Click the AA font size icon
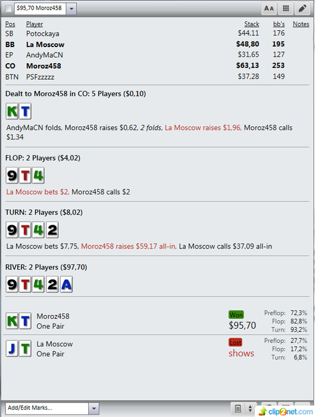The height and width of the screenshot is (417, 315). (269, 8)
